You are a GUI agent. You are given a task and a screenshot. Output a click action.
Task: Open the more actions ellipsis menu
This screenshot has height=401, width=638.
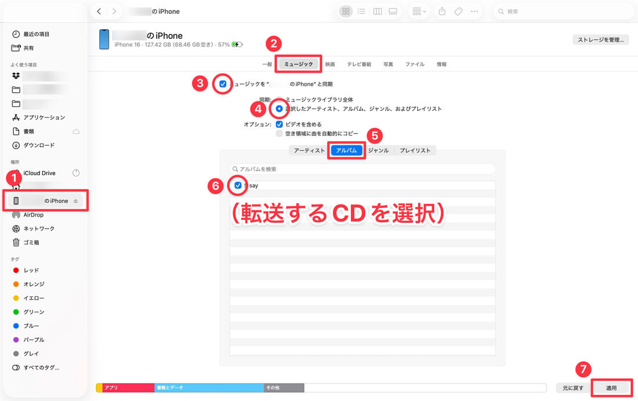click(x=474, y=12)
